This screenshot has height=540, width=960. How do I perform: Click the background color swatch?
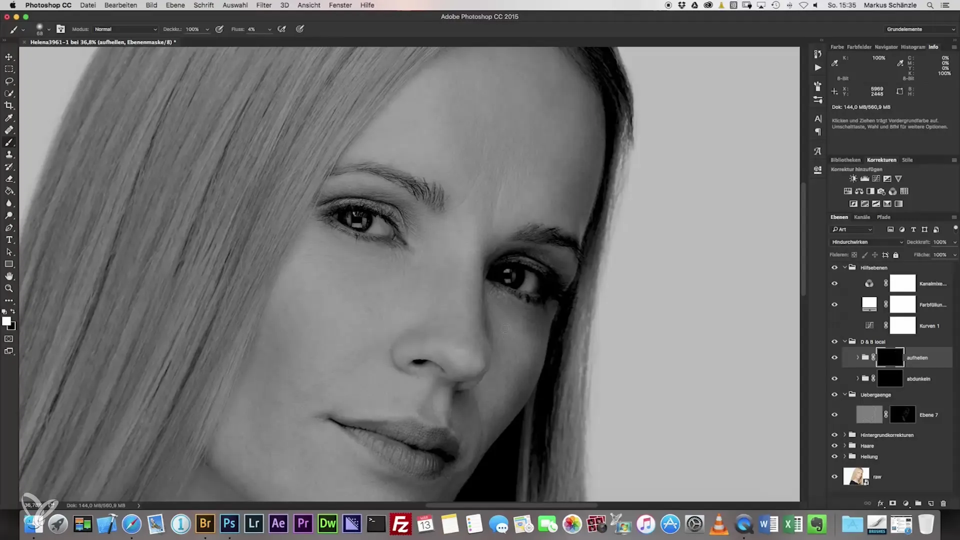(12, 327)
